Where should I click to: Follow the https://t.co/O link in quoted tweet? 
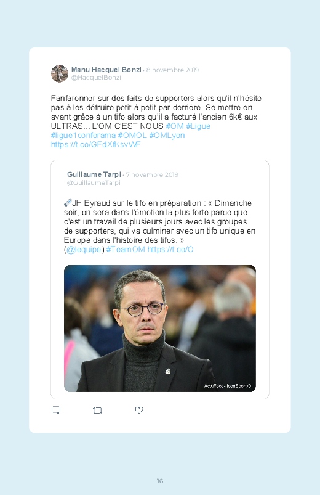tap(170, 250)
